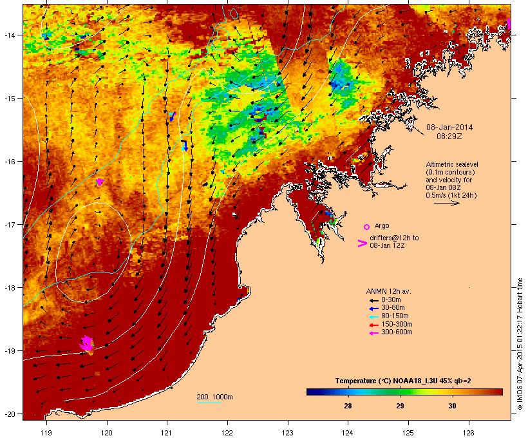The width and height of the screenshot is (528, 438).
Task: Click the 'drifters@12h to' label
Action: (x=394, y=238)
